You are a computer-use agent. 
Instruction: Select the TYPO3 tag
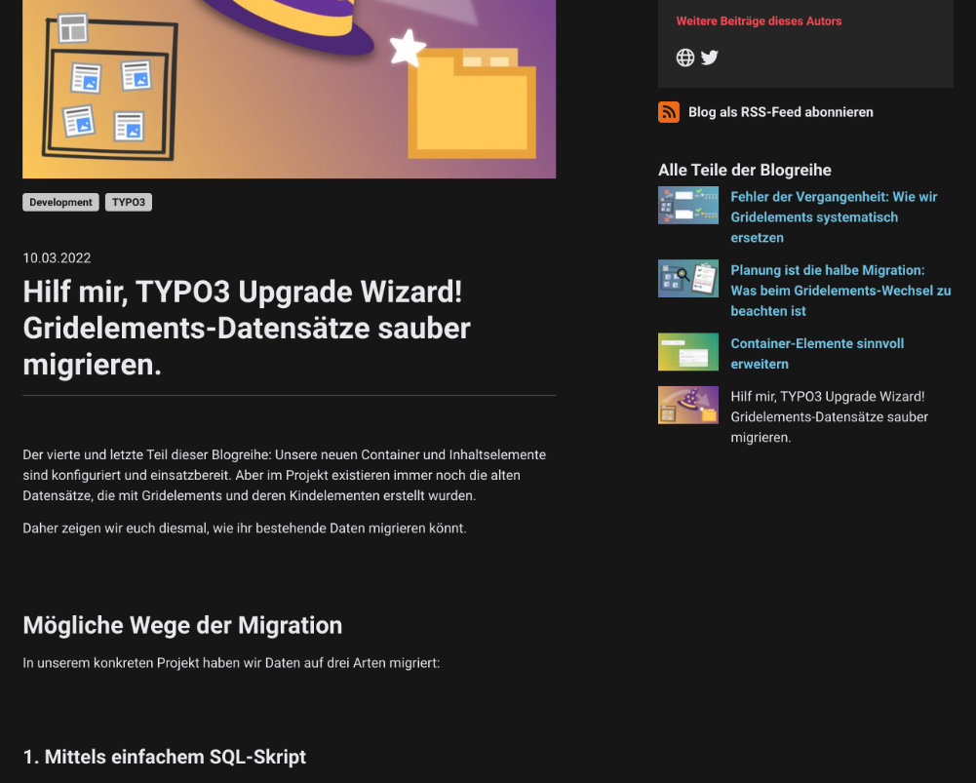click(x=129, y=202)
